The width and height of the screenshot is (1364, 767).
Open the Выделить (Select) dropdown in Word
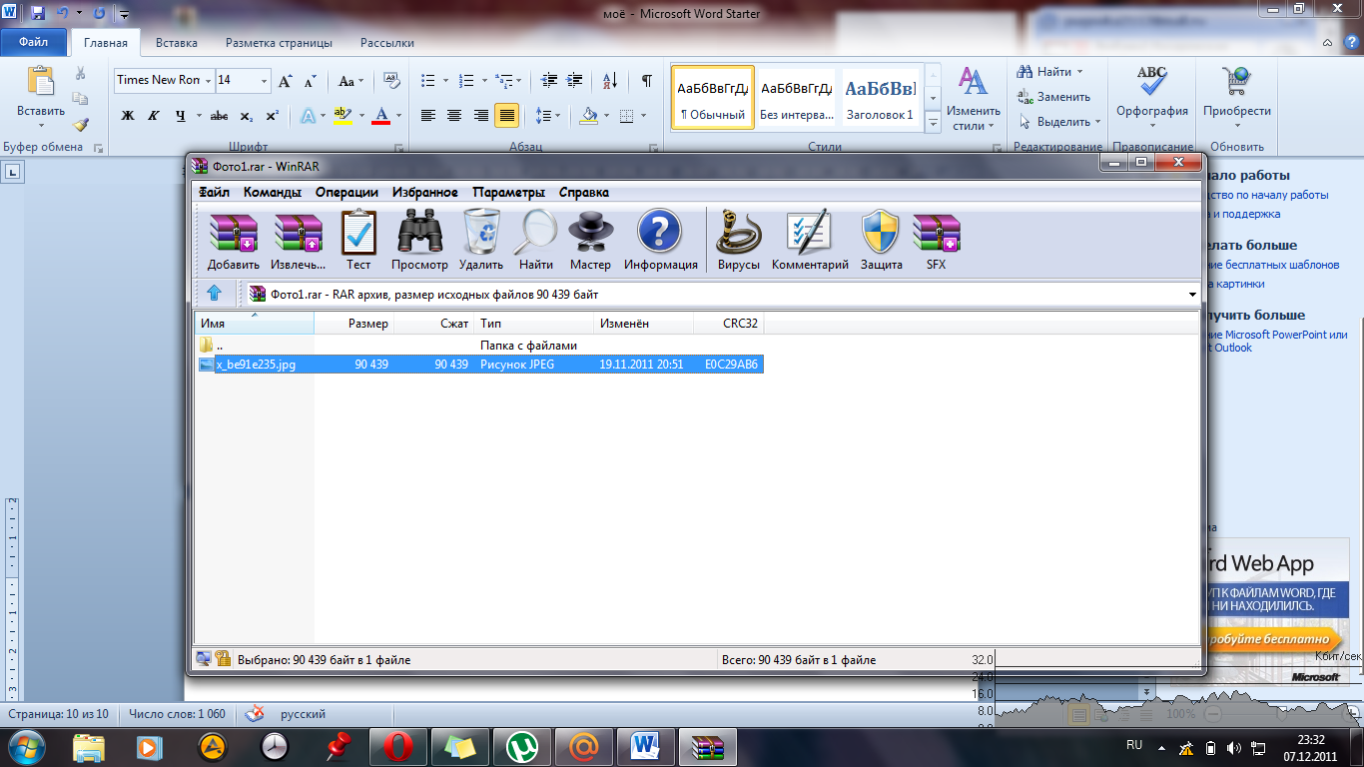pos(1097,122)
